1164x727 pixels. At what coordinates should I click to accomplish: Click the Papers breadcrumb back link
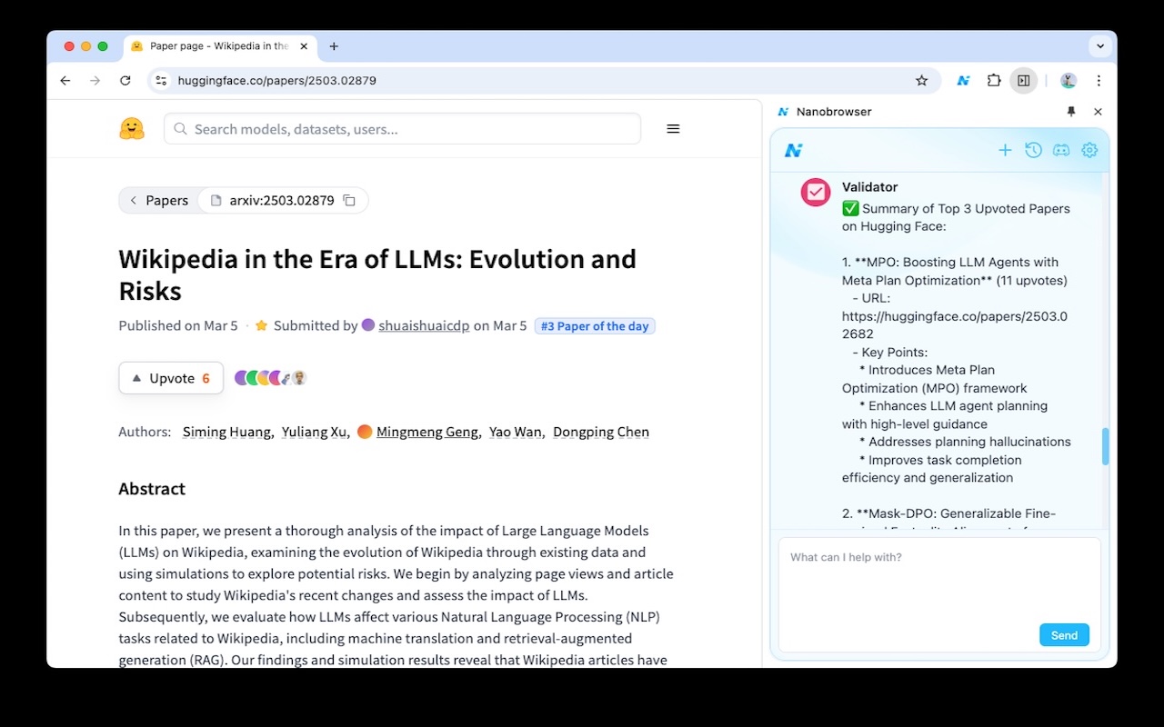[158, 200]
